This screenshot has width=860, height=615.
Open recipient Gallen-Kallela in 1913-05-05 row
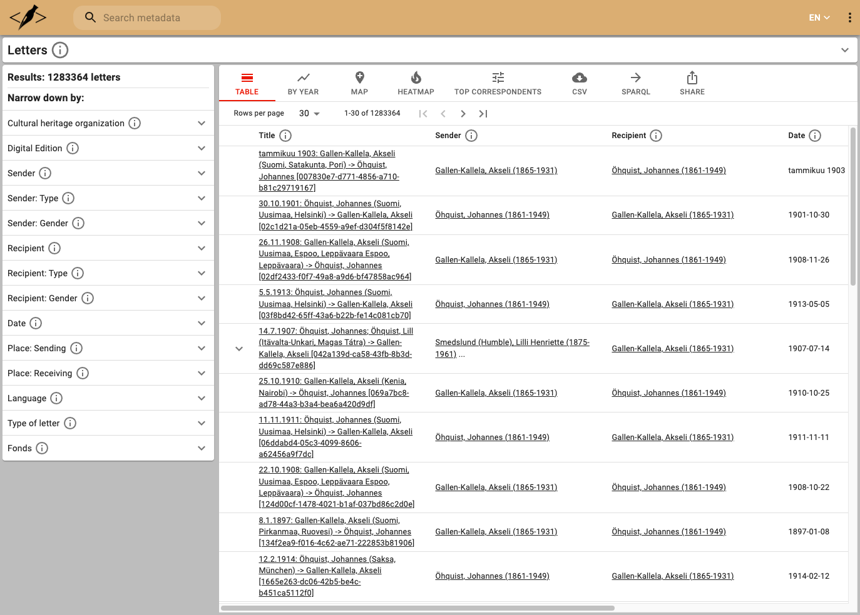pyautogui.click(x=672, y=304)
